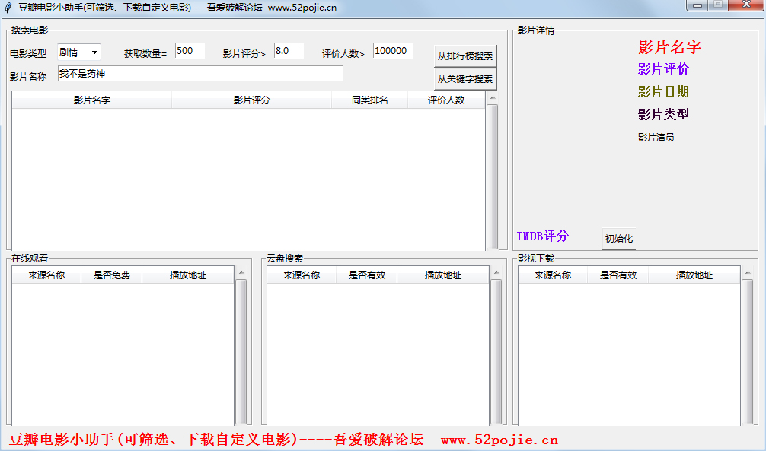The height and width of the screenshot is (451, 766).
Task: Click the 获取数量 field containing 500
Action: click(189, 52)
